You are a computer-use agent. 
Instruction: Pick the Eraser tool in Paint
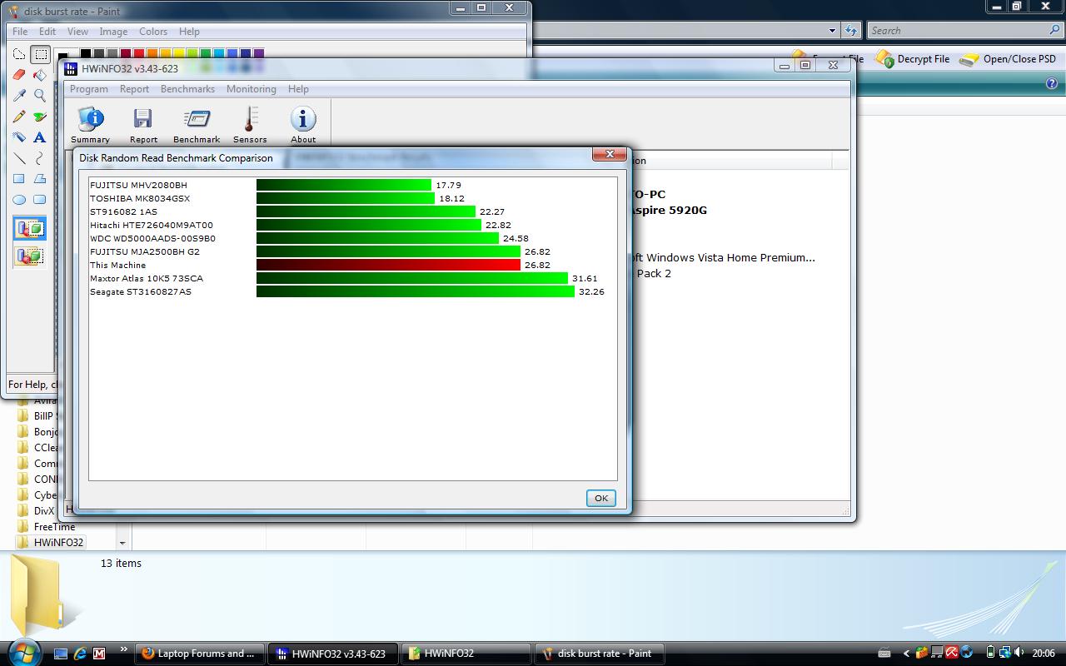pos(19,75)
